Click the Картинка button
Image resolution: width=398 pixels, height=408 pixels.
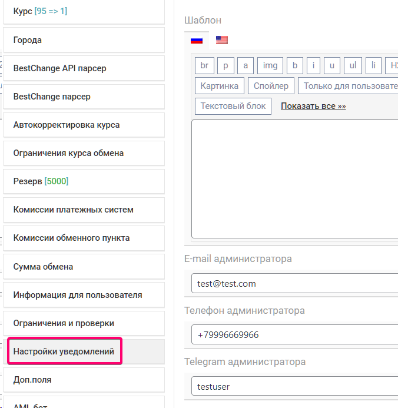219,86
